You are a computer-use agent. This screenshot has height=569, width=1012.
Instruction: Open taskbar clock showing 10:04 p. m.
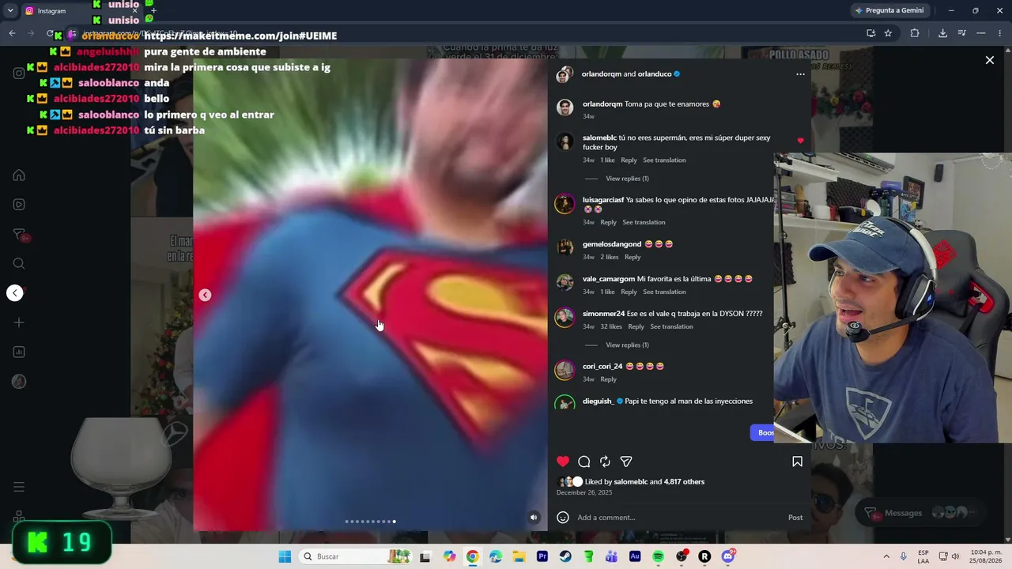click(x=985, y=556)
